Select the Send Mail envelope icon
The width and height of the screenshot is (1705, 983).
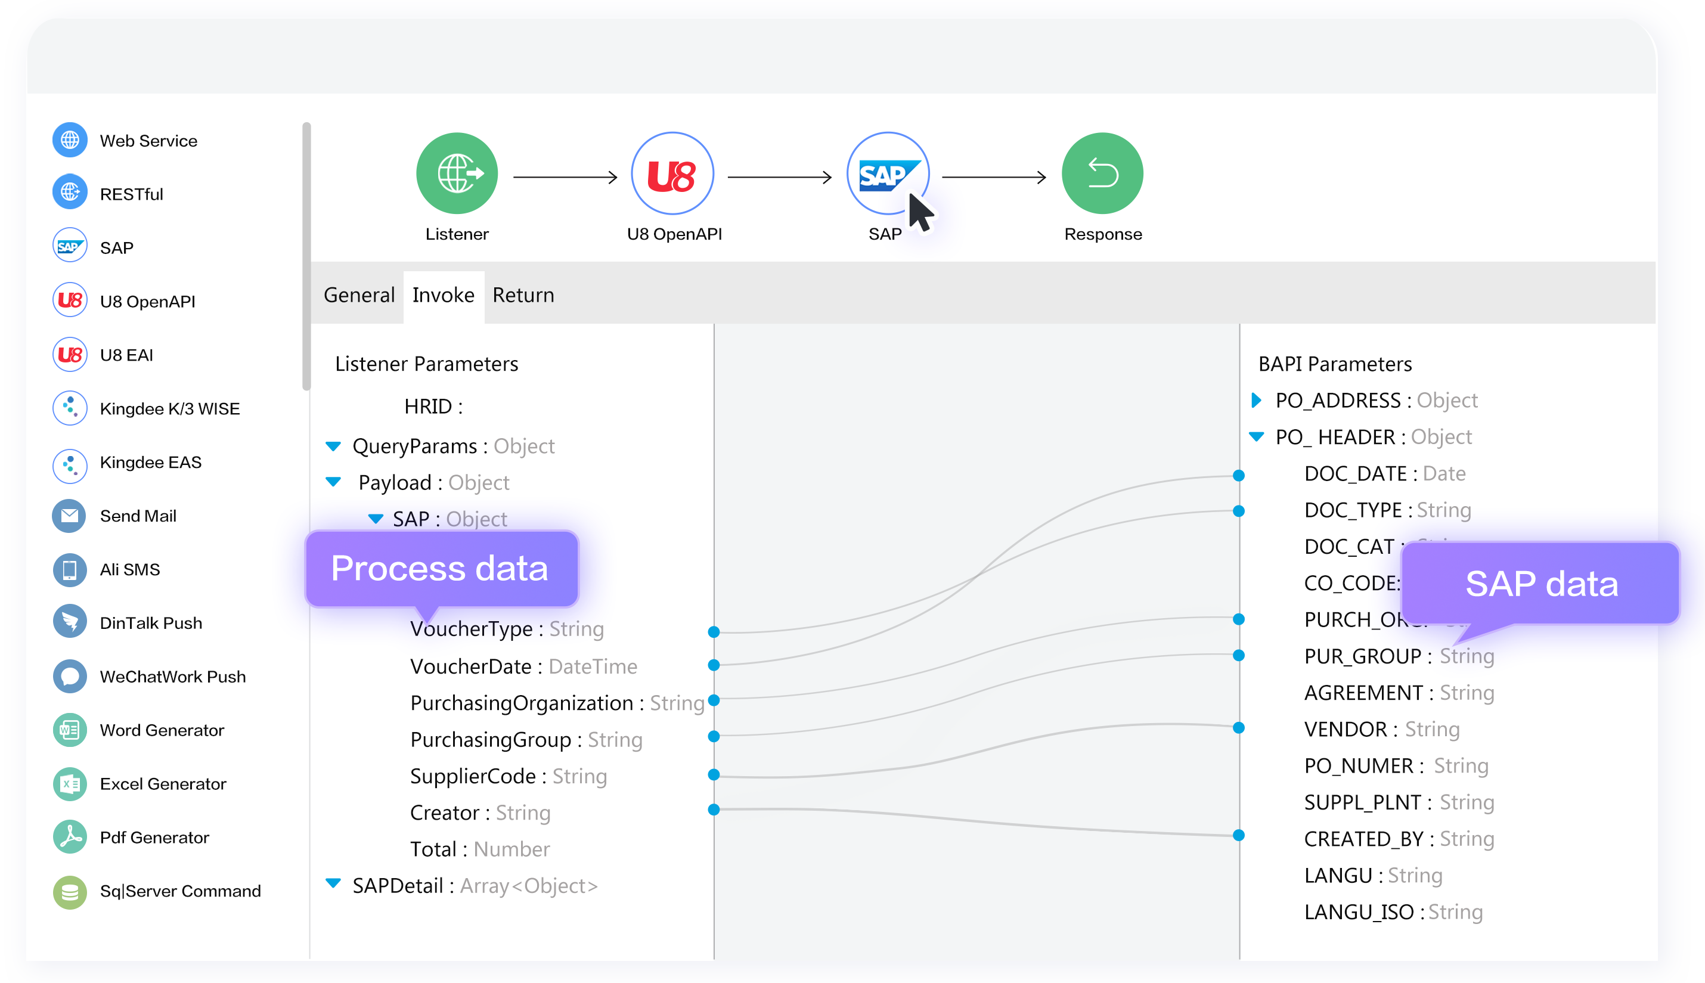[70, 516]
